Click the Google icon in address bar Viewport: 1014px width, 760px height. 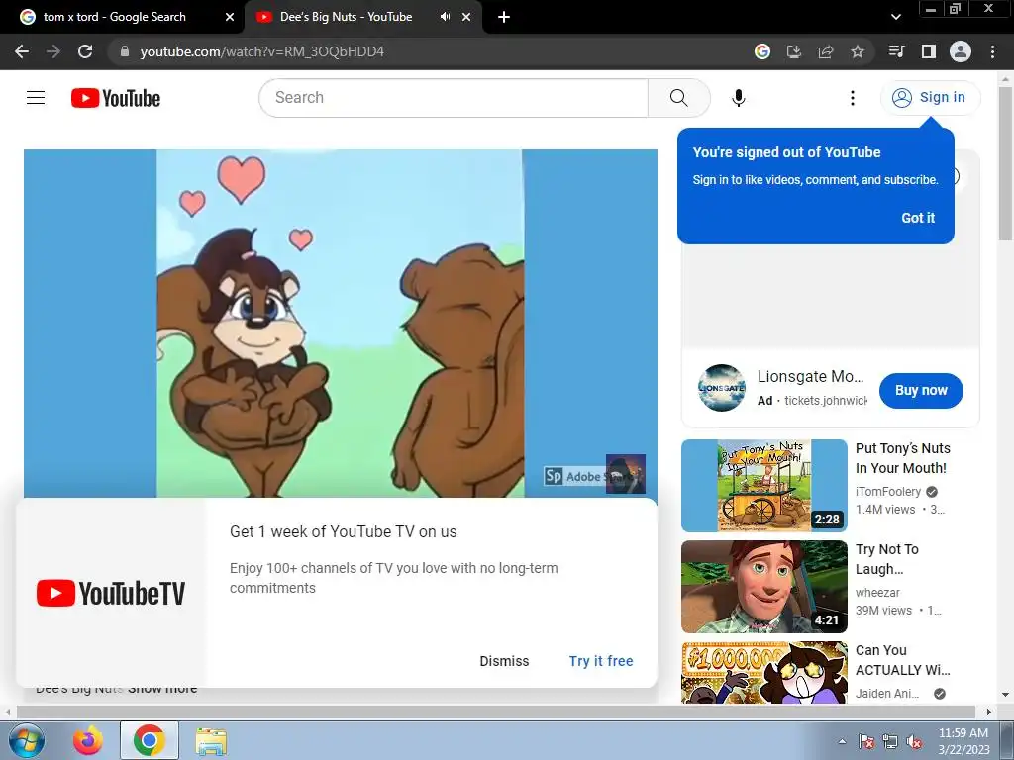(762, 51)
